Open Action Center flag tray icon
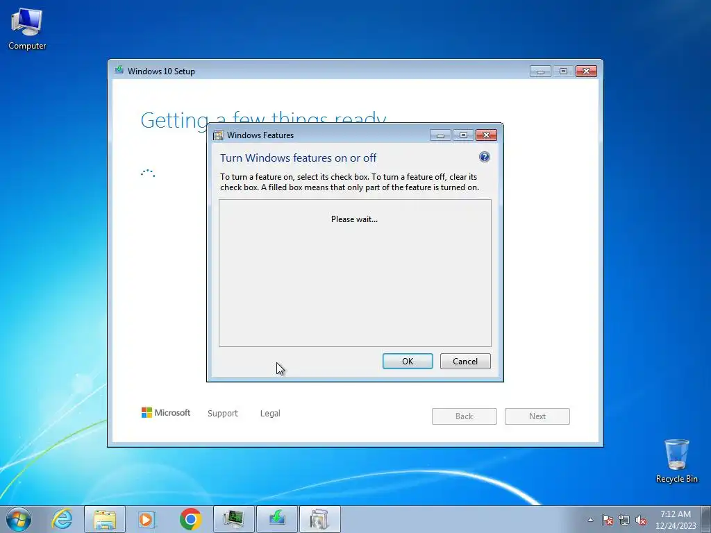Viewport: 711px width, 533px height. point(608,520)
